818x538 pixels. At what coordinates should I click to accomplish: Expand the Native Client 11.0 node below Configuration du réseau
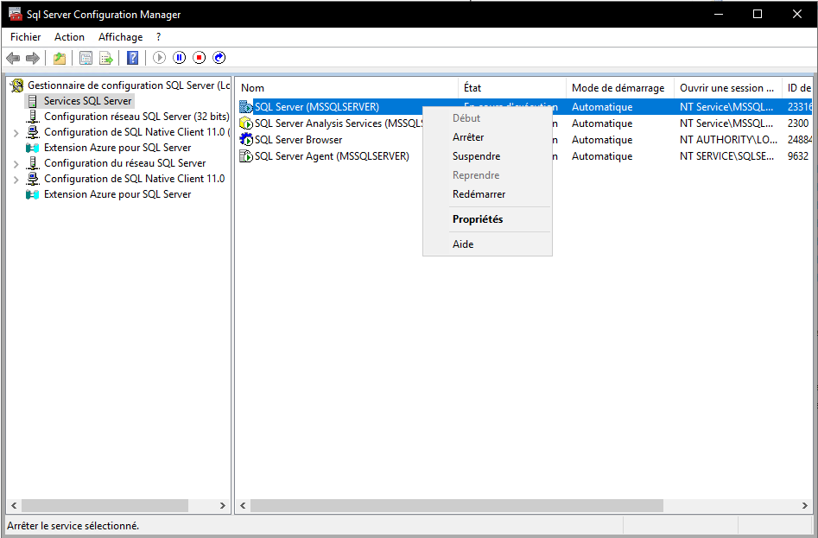(x=16, y=180)
